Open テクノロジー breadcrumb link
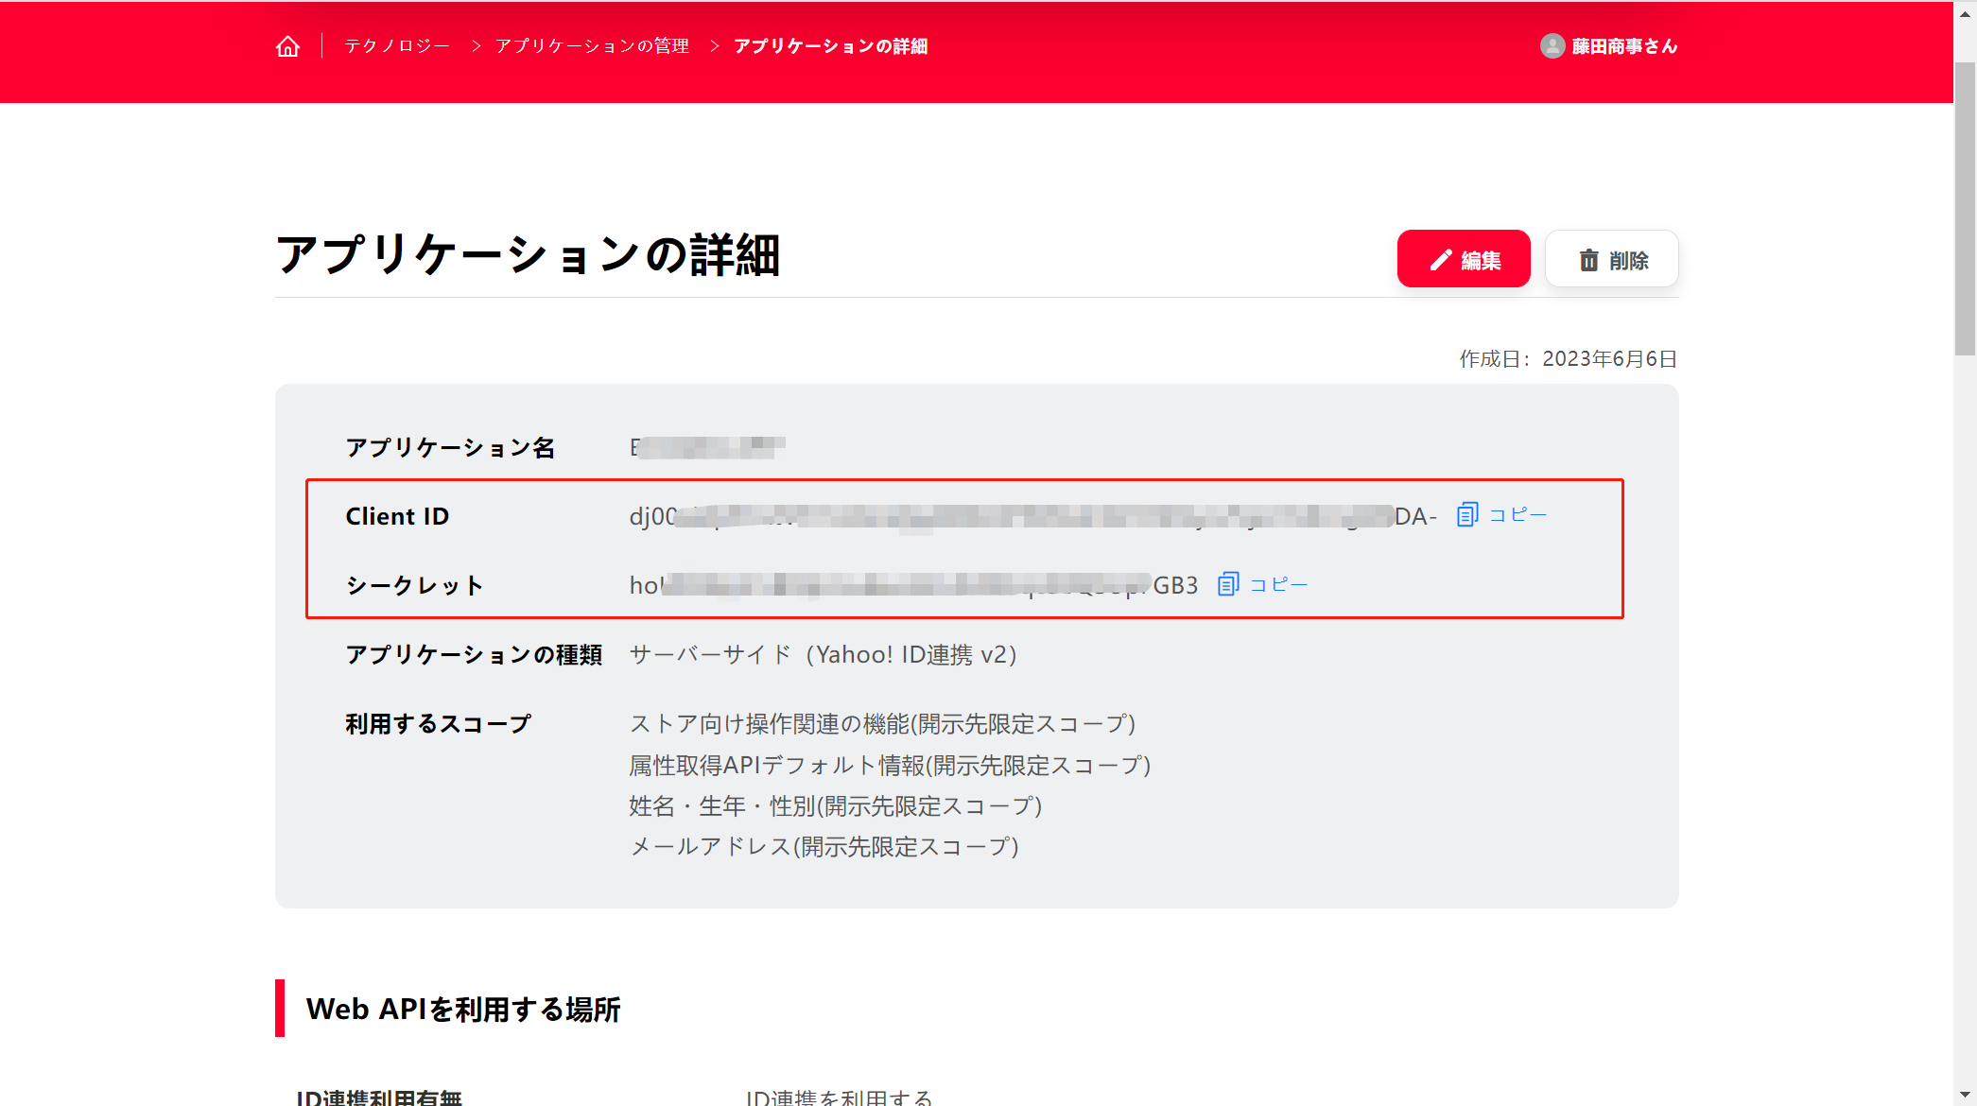1977x1106 pixels. pos(397,46)
